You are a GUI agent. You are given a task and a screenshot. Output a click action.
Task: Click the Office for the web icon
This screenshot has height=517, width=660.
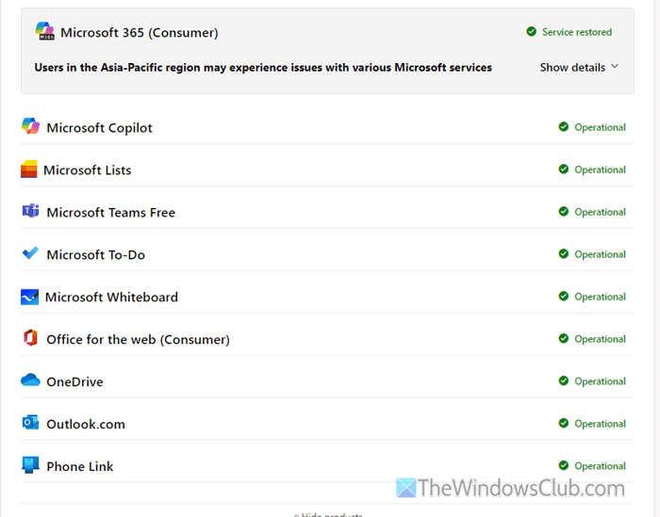click(x=30, y=338)
